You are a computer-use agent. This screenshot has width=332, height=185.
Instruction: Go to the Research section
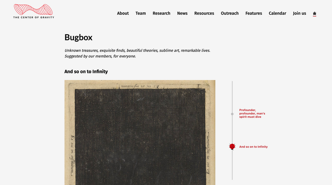[161, 13]
